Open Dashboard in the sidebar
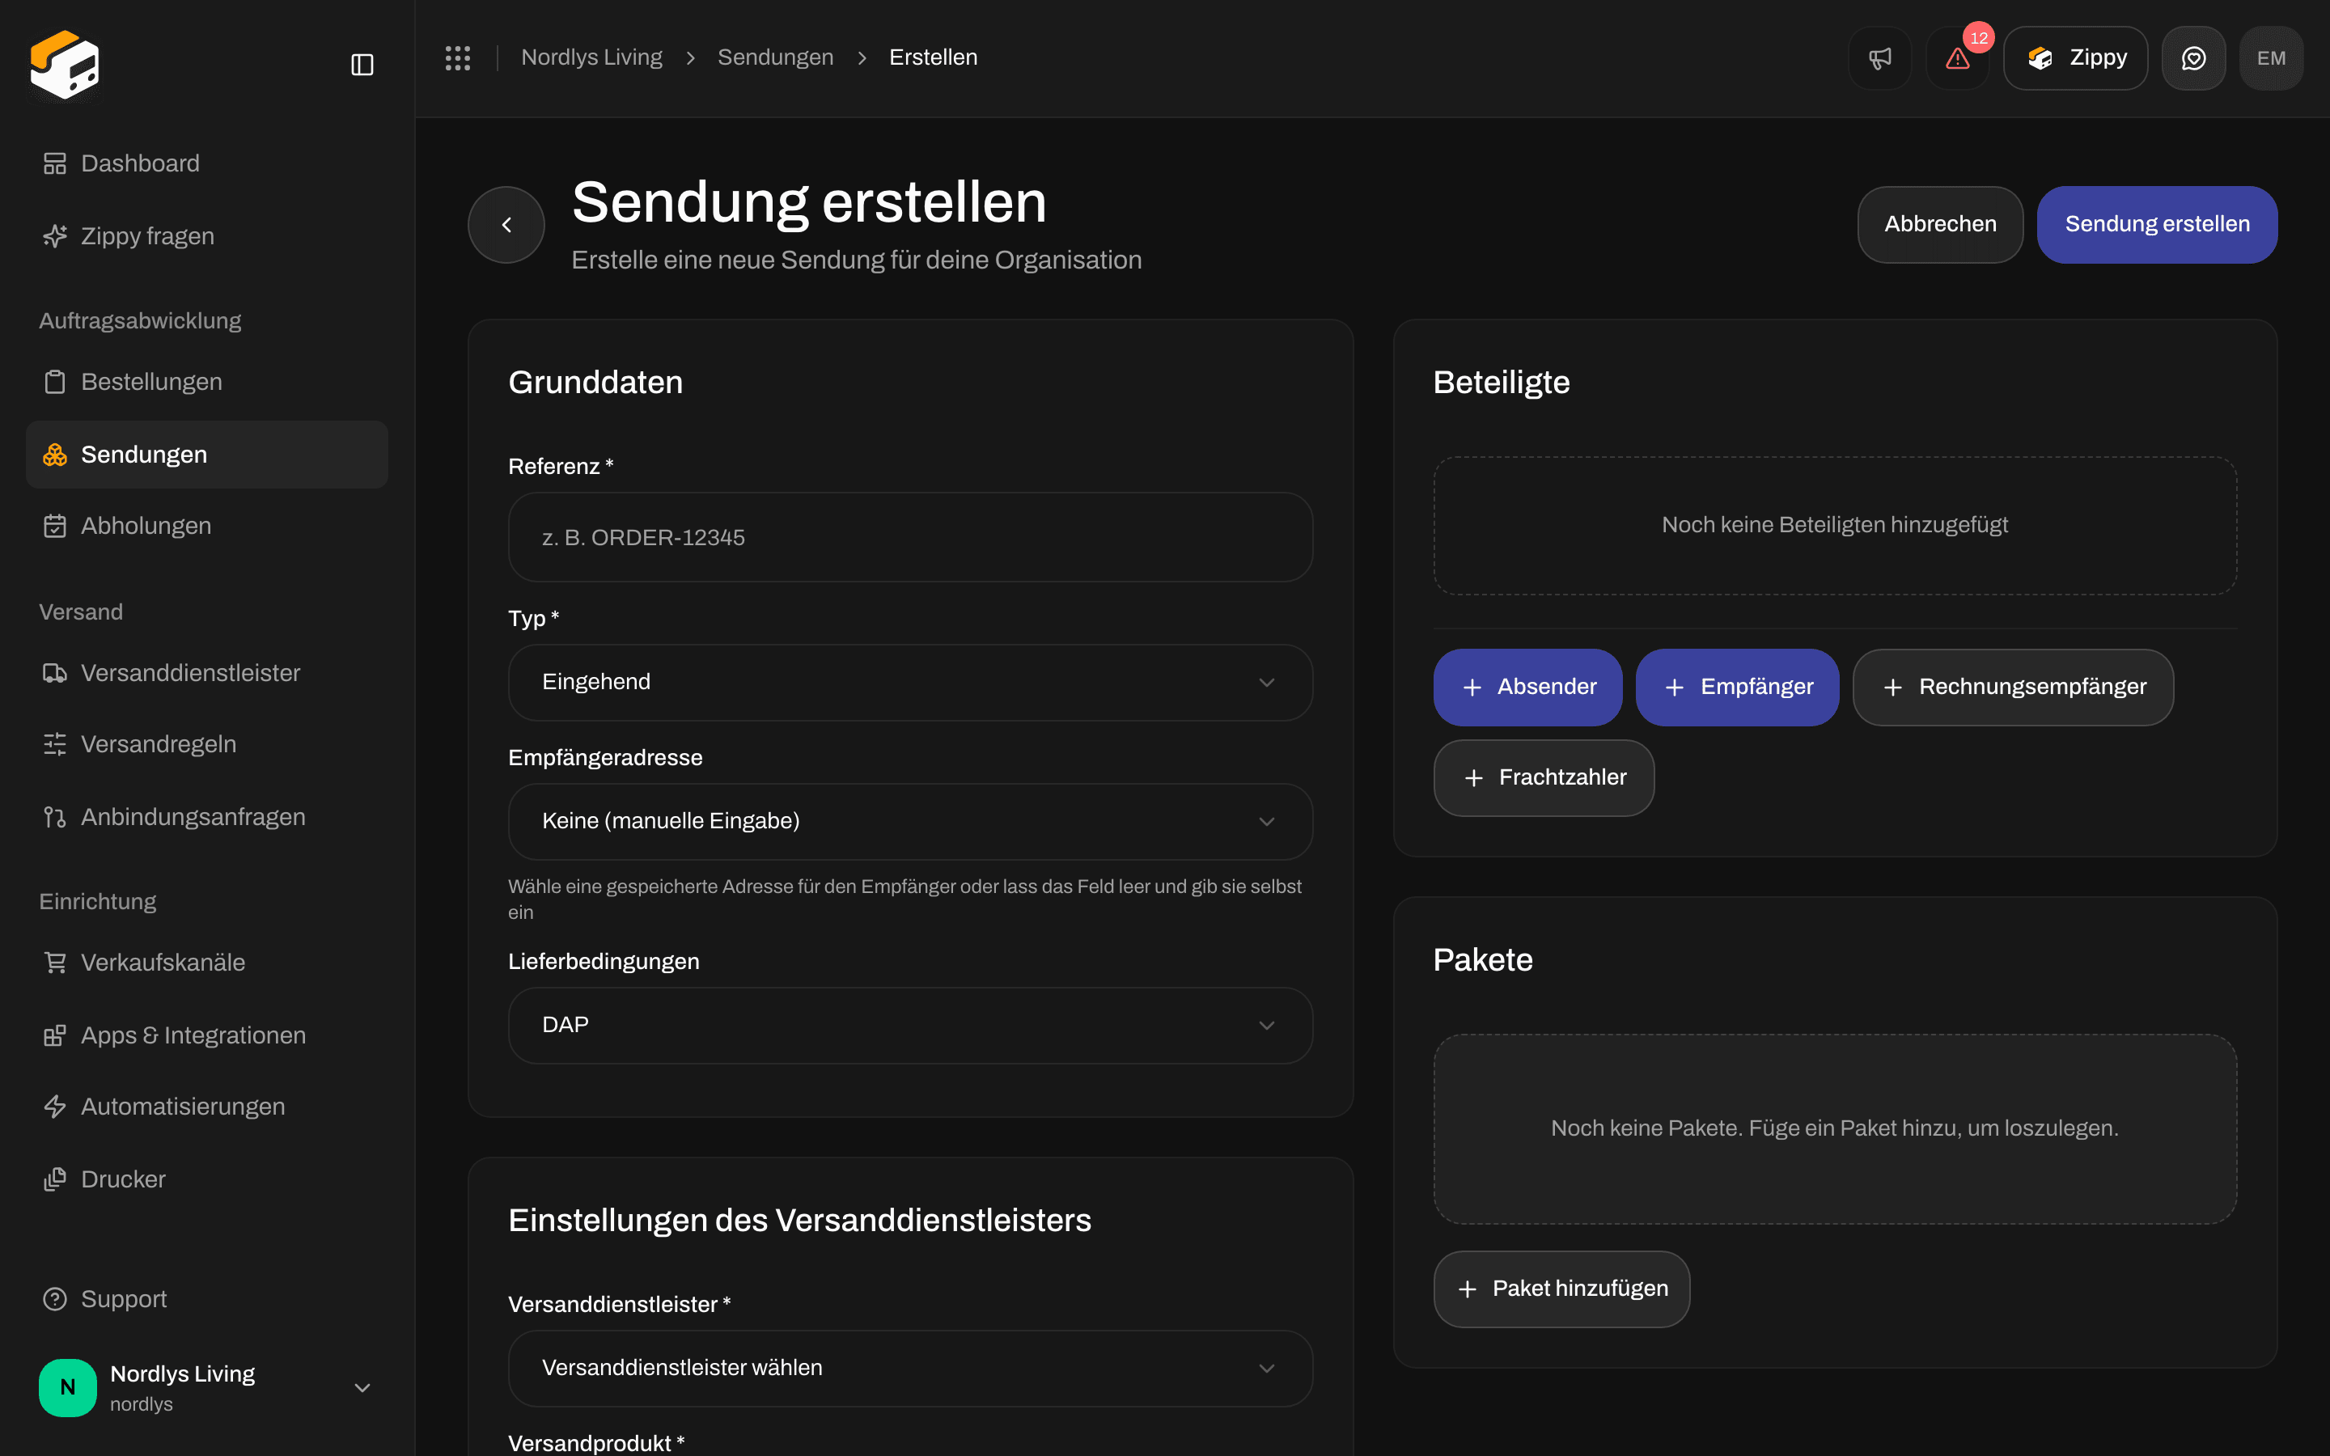2330x1456 pixels. pyautogui.click(x=207, y=163)
